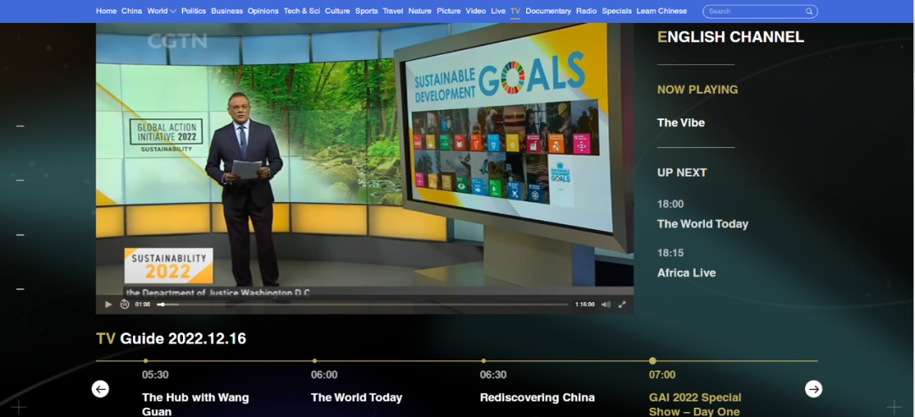Open the Home menu item
The height and width of the screenshot is (417, 915).
coord(106,11)
